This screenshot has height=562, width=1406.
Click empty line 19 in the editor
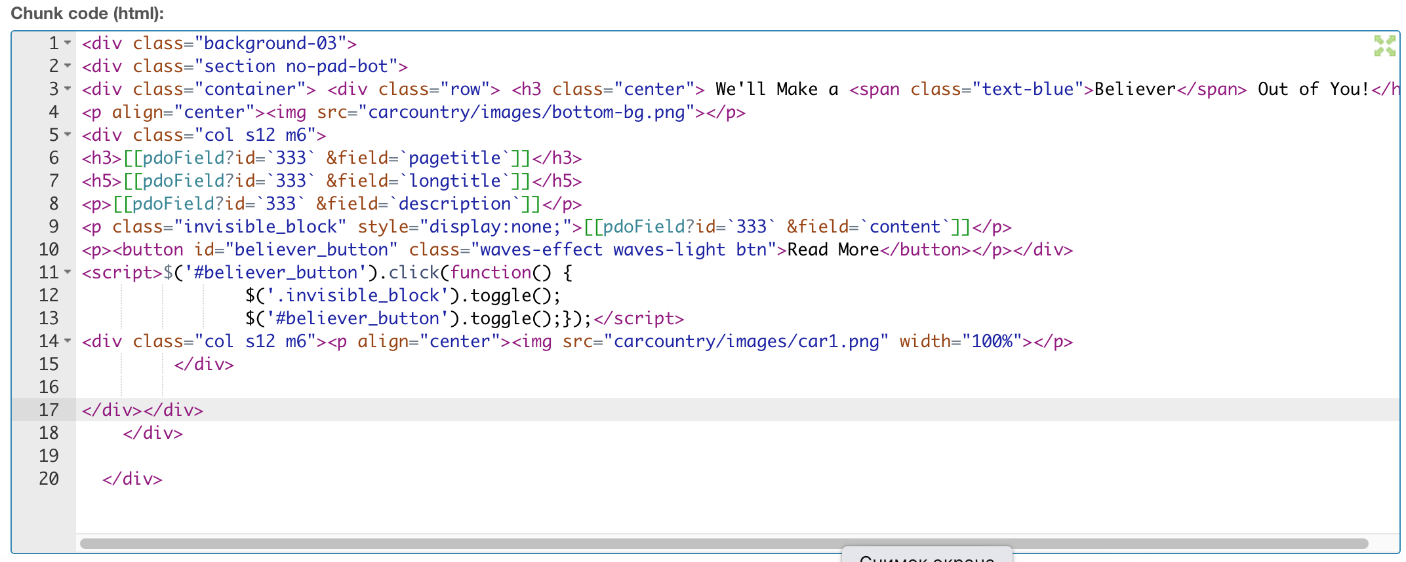(x=738, y=456)
